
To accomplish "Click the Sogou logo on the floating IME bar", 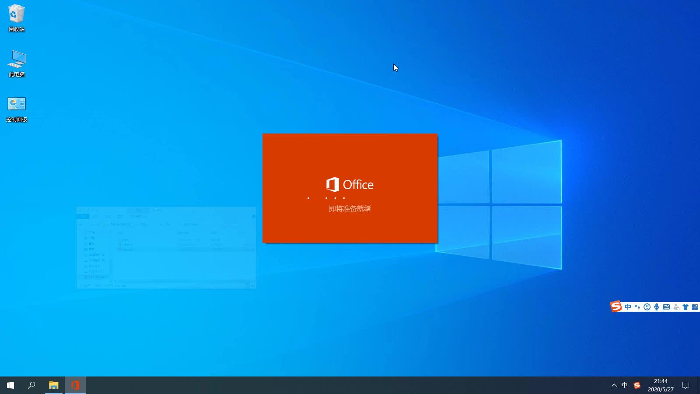I will [616, 306].
